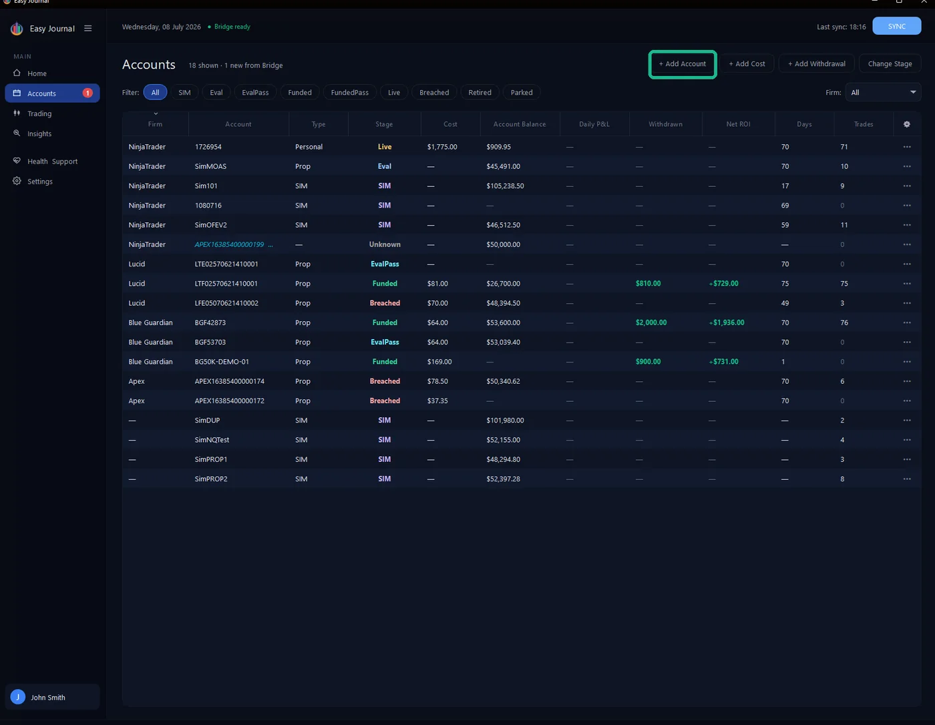The width and height of the screenshot is (935, 725).
Task: Open table column settings gear icon
Action: point(906,124)
